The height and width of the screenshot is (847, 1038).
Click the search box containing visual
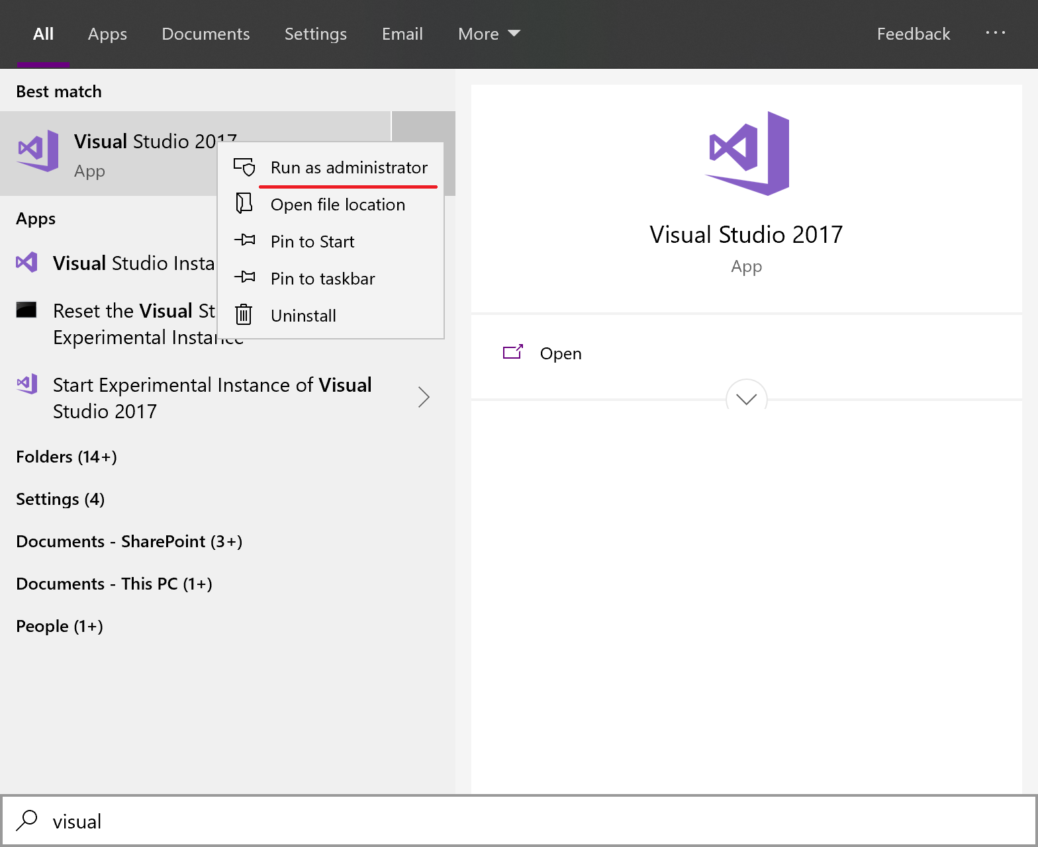tap(519, 821)
